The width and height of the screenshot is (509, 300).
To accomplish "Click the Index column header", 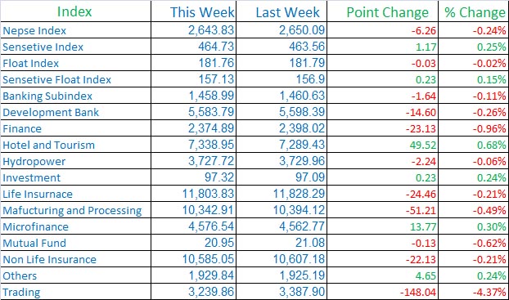I will pyautogui.click(x=74, y=11).
